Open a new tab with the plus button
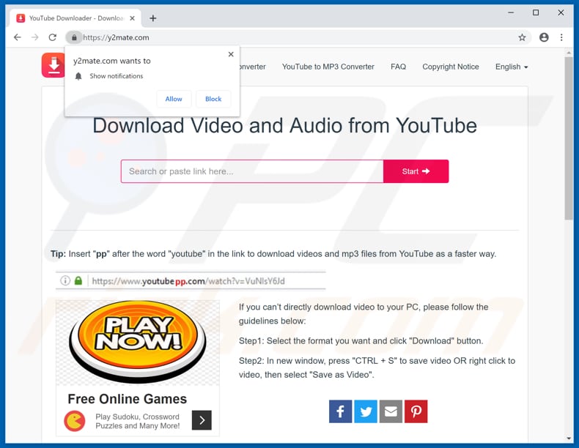579x448 pixels. (x=153, y=18)
